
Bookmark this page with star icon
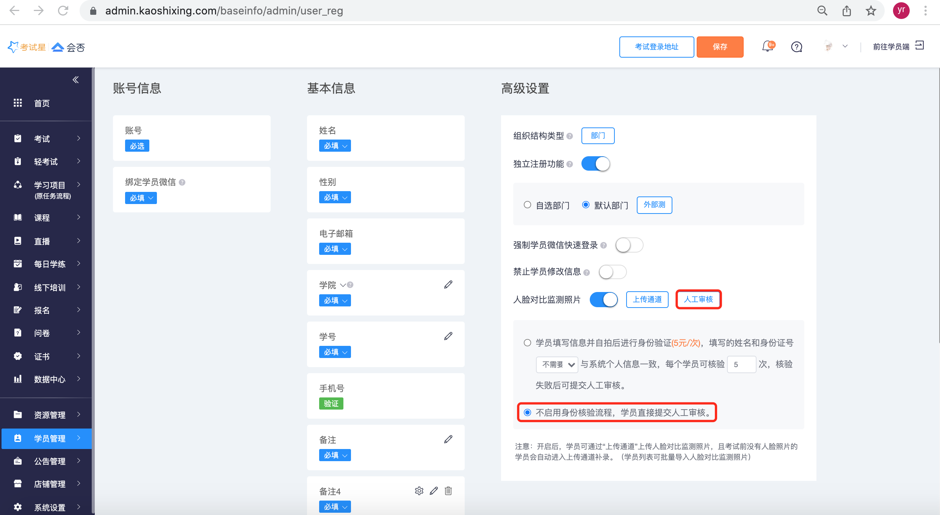871,11
